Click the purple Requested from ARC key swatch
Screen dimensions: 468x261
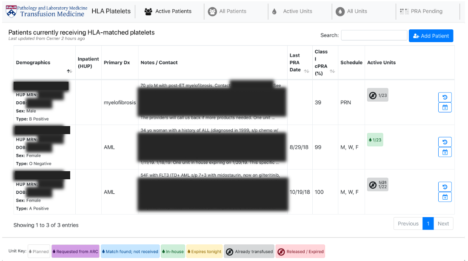point(75,252)
